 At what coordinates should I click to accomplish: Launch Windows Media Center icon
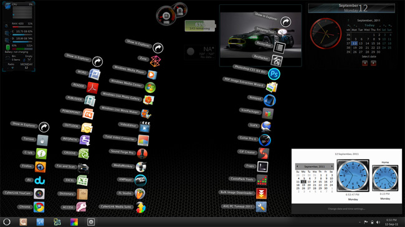coord(150,88)
